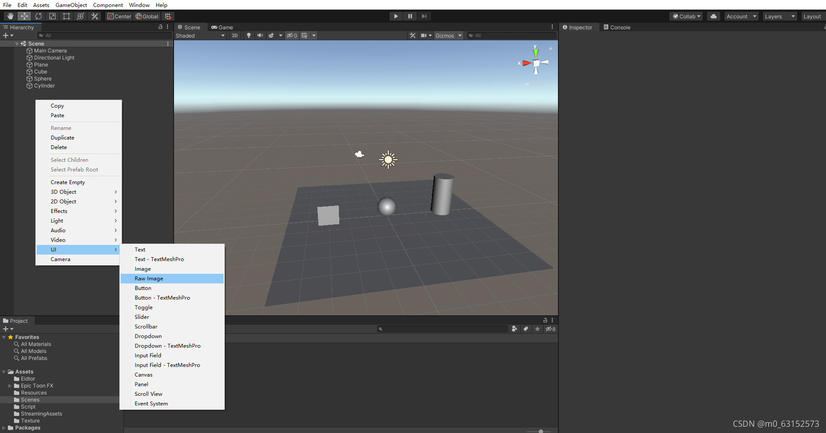
Task: Select the Hand tool in toolbar
Action: (x=10, y=16)
